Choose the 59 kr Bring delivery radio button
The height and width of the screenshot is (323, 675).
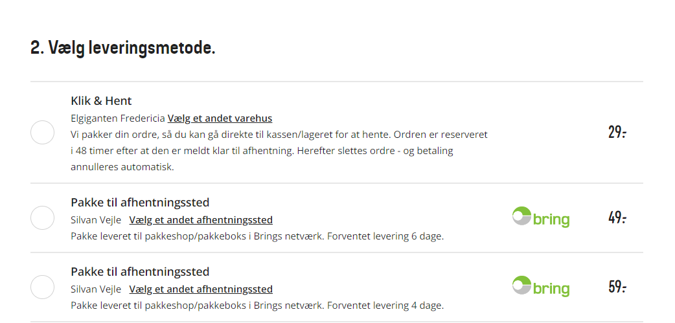pos(42,287)
